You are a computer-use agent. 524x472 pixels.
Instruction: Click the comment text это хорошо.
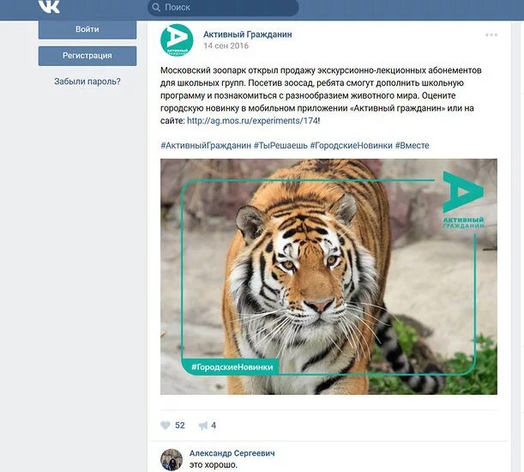214,465
